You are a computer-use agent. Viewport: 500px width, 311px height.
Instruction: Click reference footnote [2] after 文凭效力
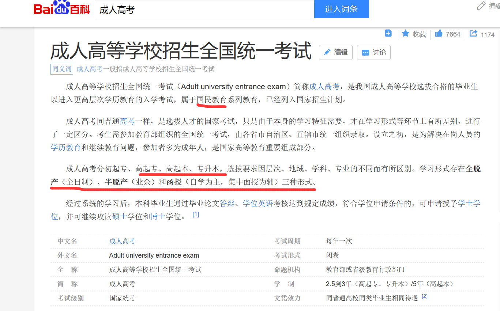tap(425, 296)
